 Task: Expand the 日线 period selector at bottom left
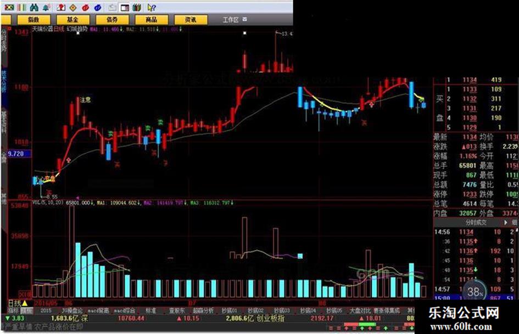tap(18, 303)
